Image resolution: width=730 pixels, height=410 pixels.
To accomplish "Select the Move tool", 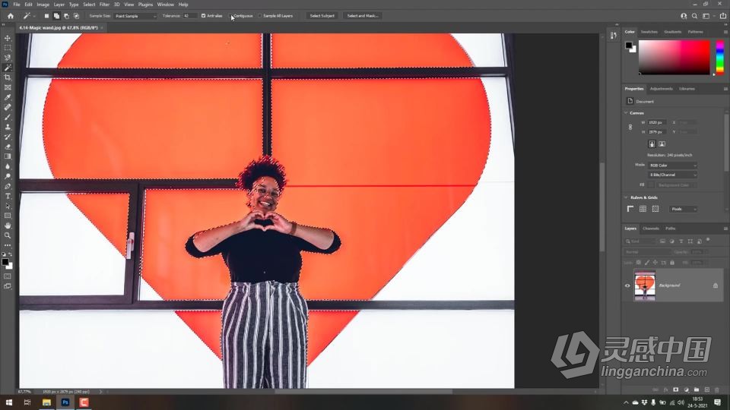I will pos(8,38).
